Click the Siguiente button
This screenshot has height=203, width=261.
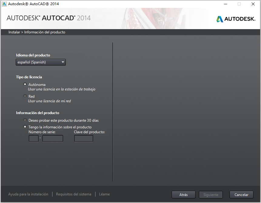tap(211, 195)
